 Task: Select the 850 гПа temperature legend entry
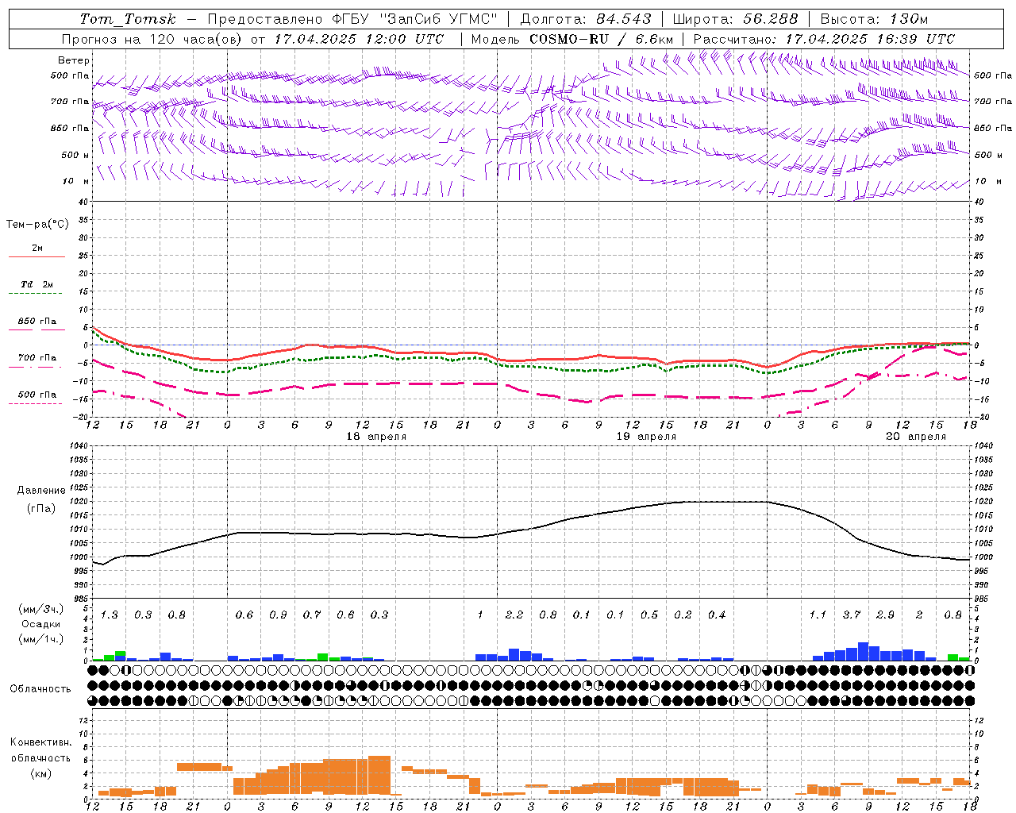click(37, 323)
